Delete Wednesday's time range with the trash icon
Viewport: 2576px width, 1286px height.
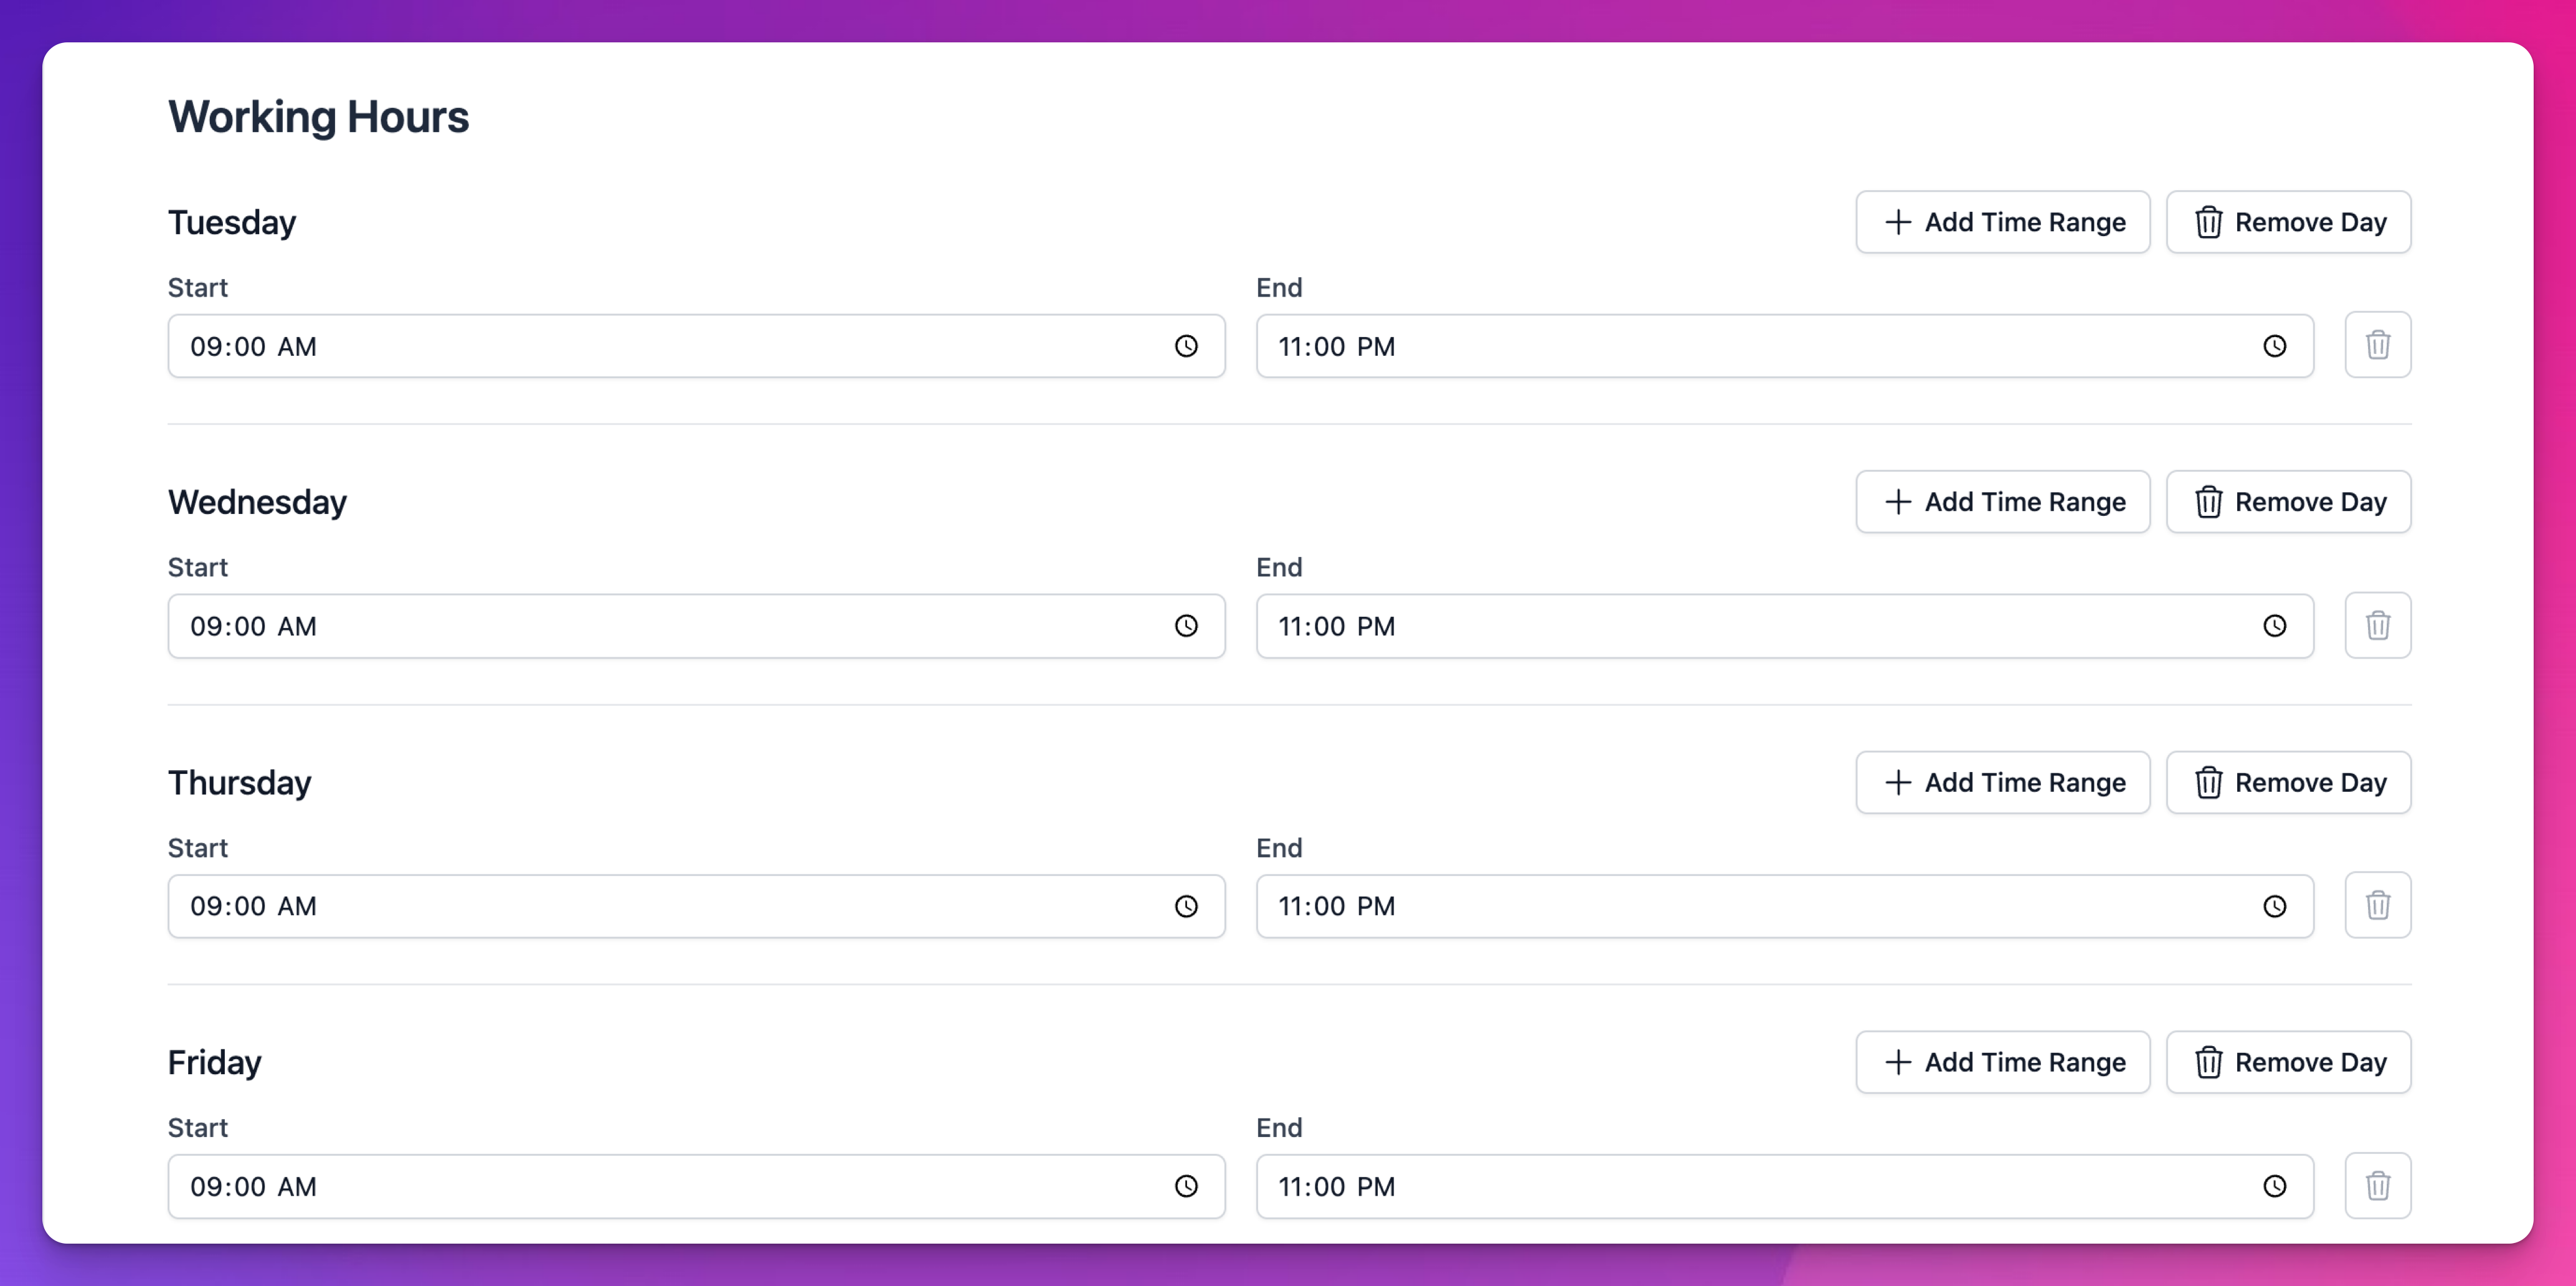2377,625
